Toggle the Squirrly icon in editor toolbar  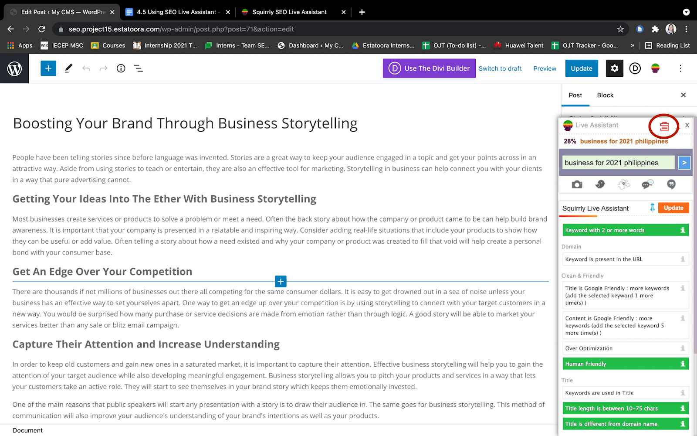pyautogui.click(x=655, y=68)
